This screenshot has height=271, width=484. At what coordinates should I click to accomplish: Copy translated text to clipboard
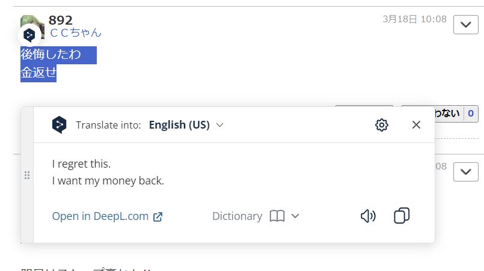tap(402, 216)
